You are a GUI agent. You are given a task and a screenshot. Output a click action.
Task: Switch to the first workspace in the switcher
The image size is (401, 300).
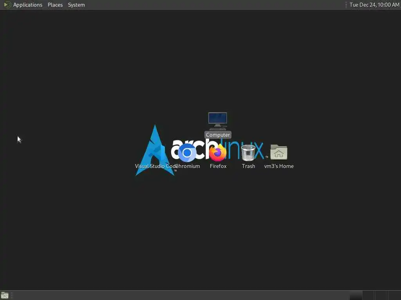click(356, 295)
